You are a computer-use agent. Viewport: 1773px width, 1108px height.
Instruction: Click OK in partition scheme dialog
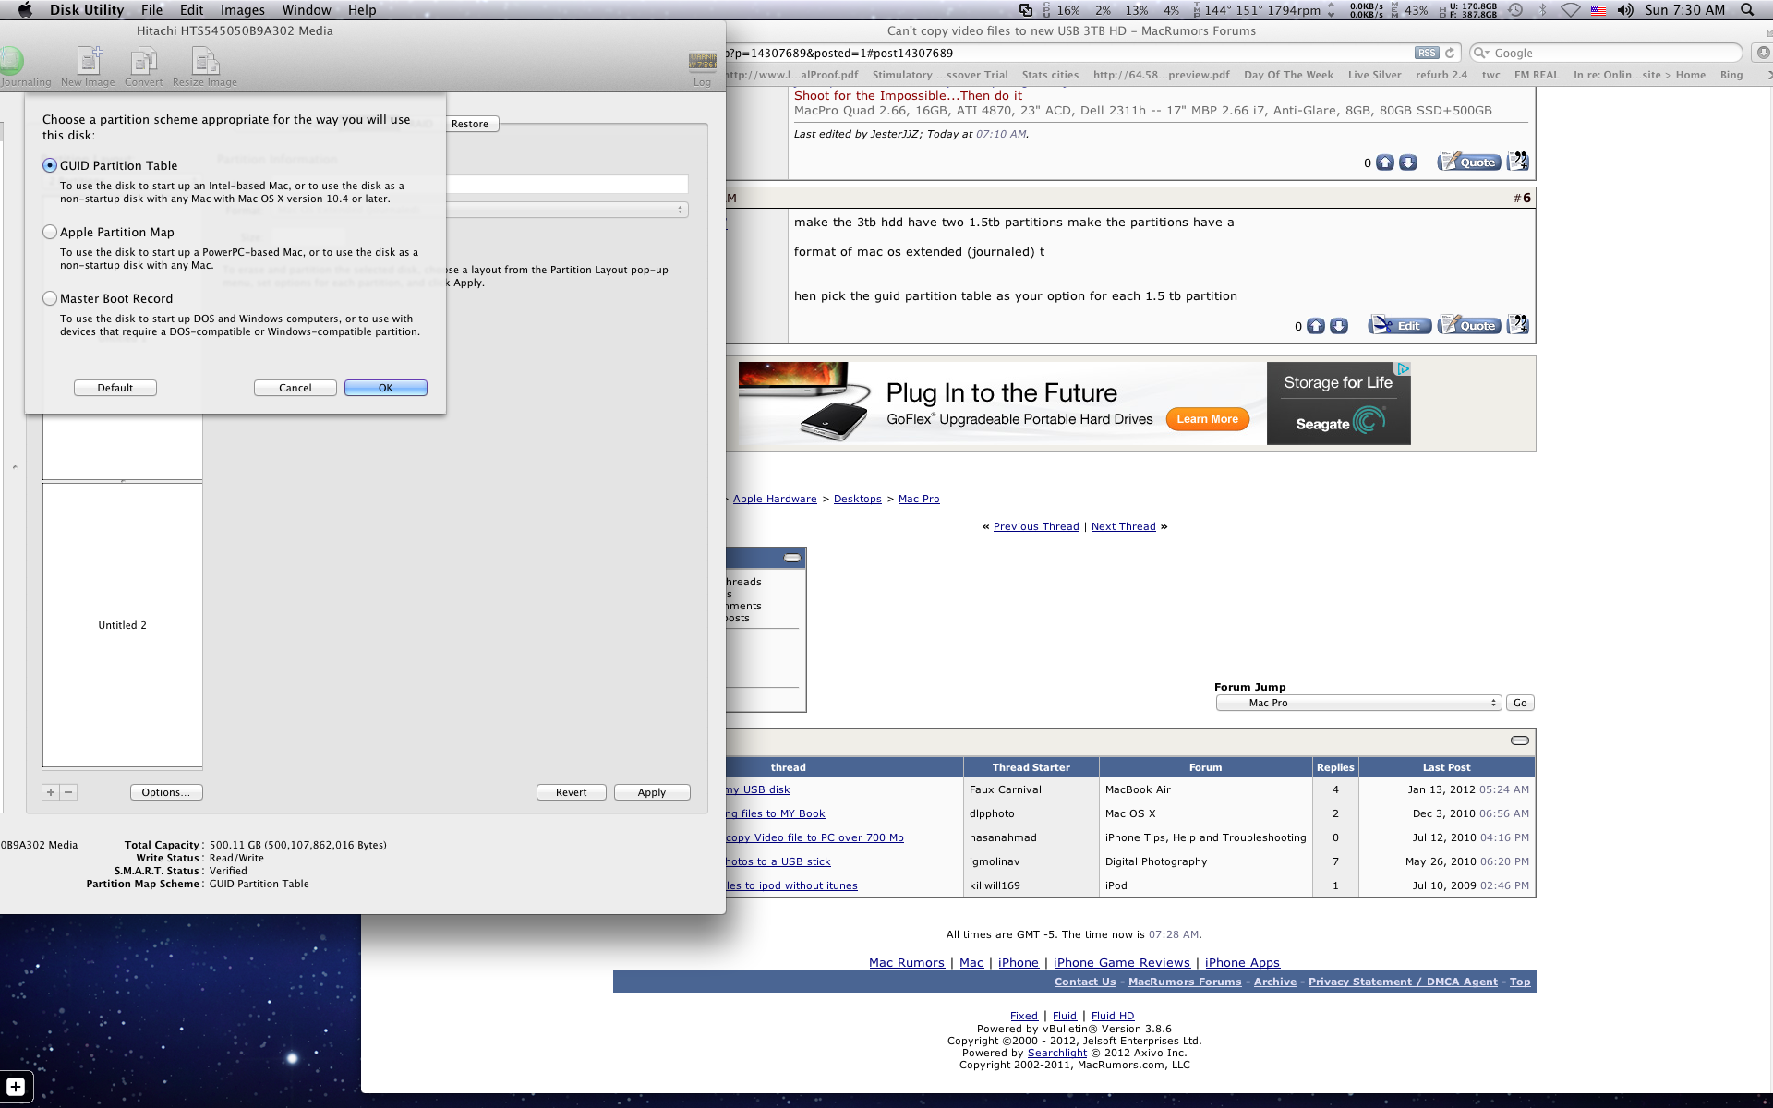click(385, 388)
